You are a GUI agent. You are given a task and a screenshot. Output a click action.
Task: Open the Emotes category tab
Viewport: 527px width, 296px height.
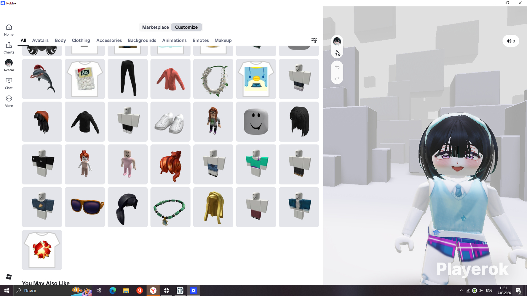pos(201,40)
